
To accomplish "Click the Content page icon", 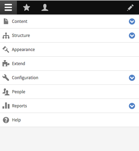I will (6, 21).
